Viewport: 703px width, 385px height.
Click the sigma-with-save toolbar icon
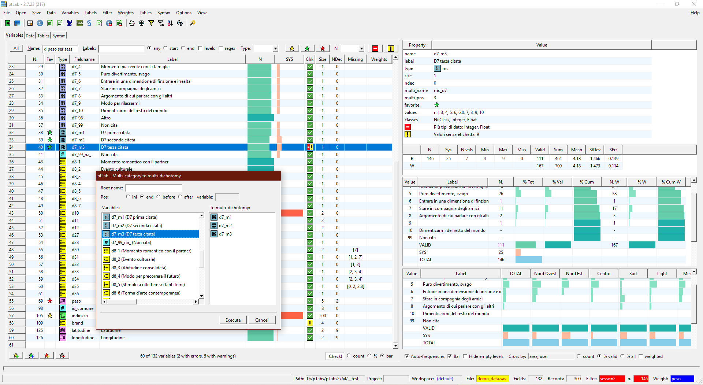(109, 23)
